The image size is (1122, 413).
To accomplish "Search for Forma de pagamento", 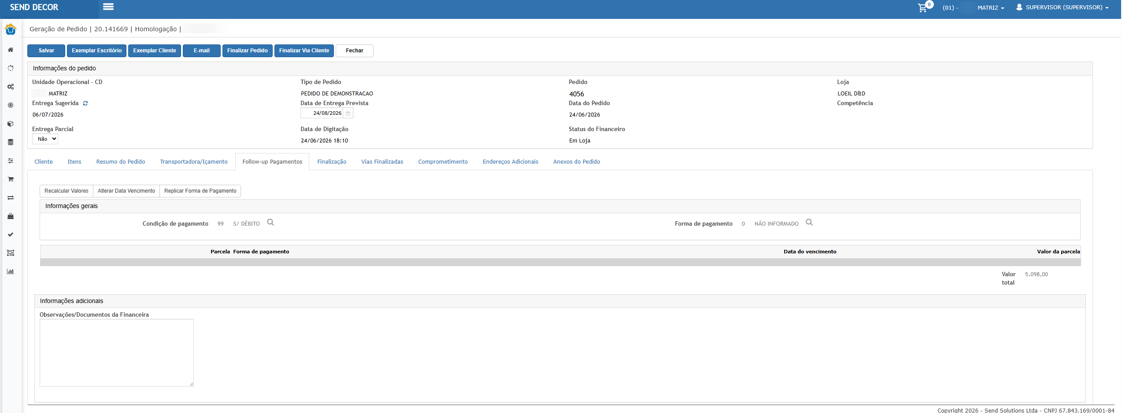I will click(809, 223).
